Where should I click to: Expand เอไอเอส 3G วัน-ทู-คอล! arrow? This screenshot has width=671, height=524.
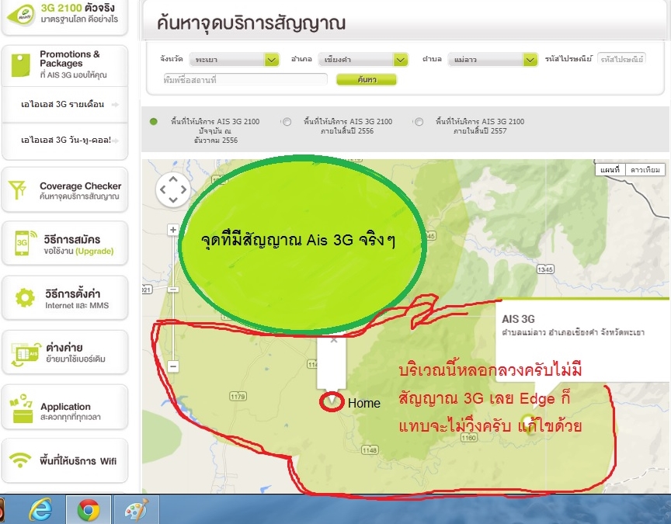[x=115, y=141]
